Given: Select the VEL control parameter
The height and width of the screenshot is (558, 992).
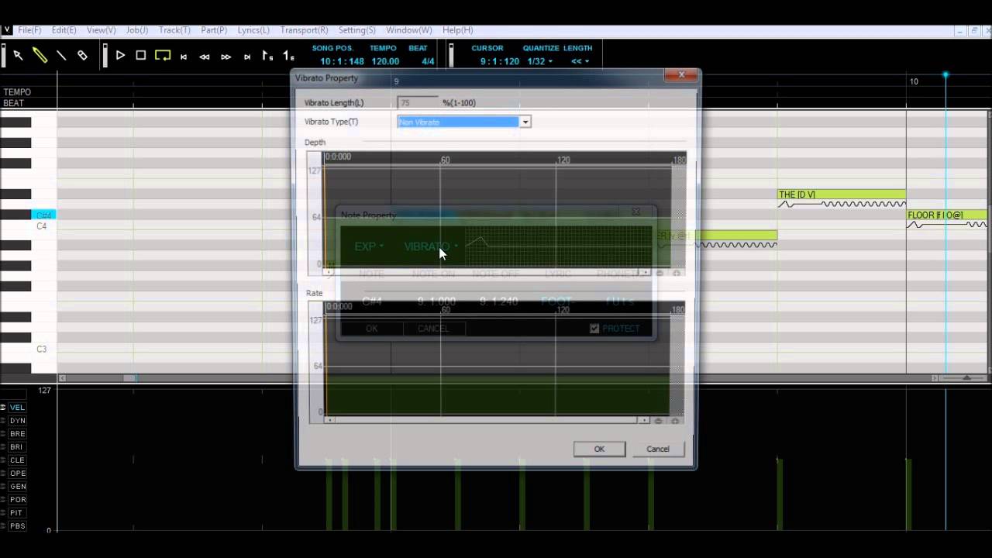Looking at the screenshot, I should click(17, 408).
